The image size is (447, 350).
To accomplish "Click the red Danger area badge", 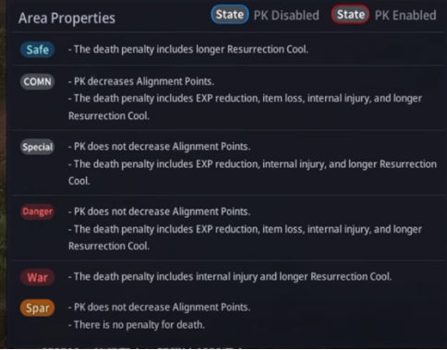I will point(37,211).
